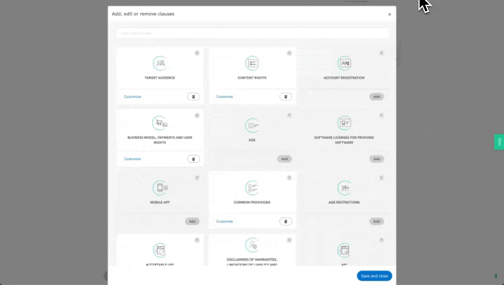Click the clause search input field
The image size is (504, 285).
point(253,33)
